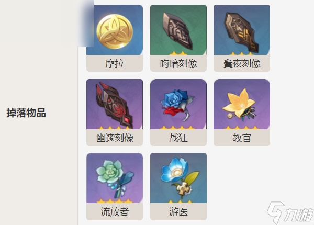Click the star rating under 战狂 image
This screenshot has width=314, height=225.
[177, 127]
